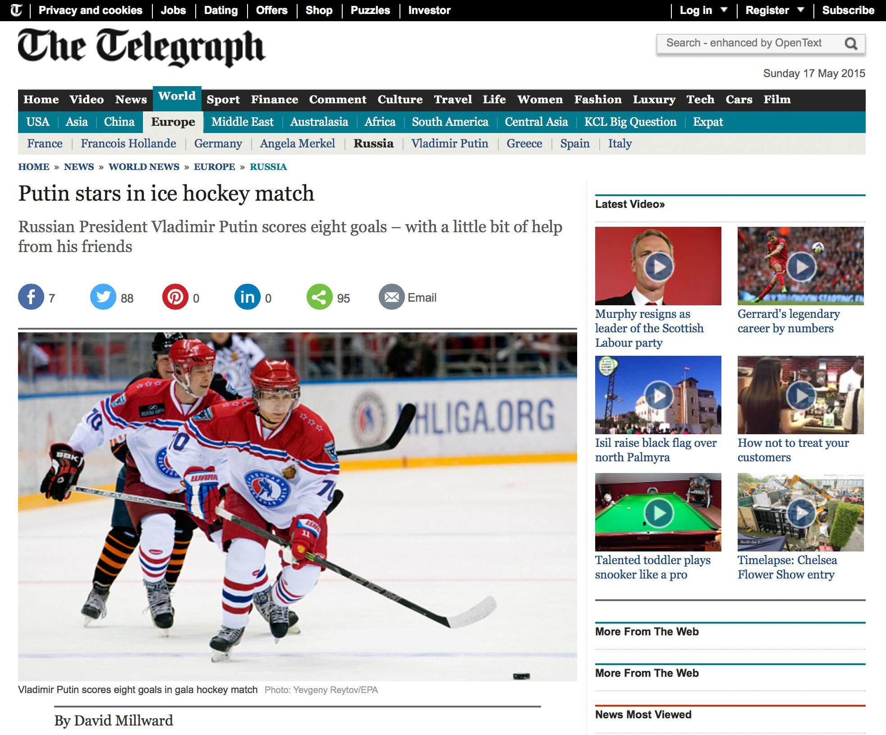886x735 pixels.
Task: Click the Telegraph T logo icon
Action: click(16, 10)
